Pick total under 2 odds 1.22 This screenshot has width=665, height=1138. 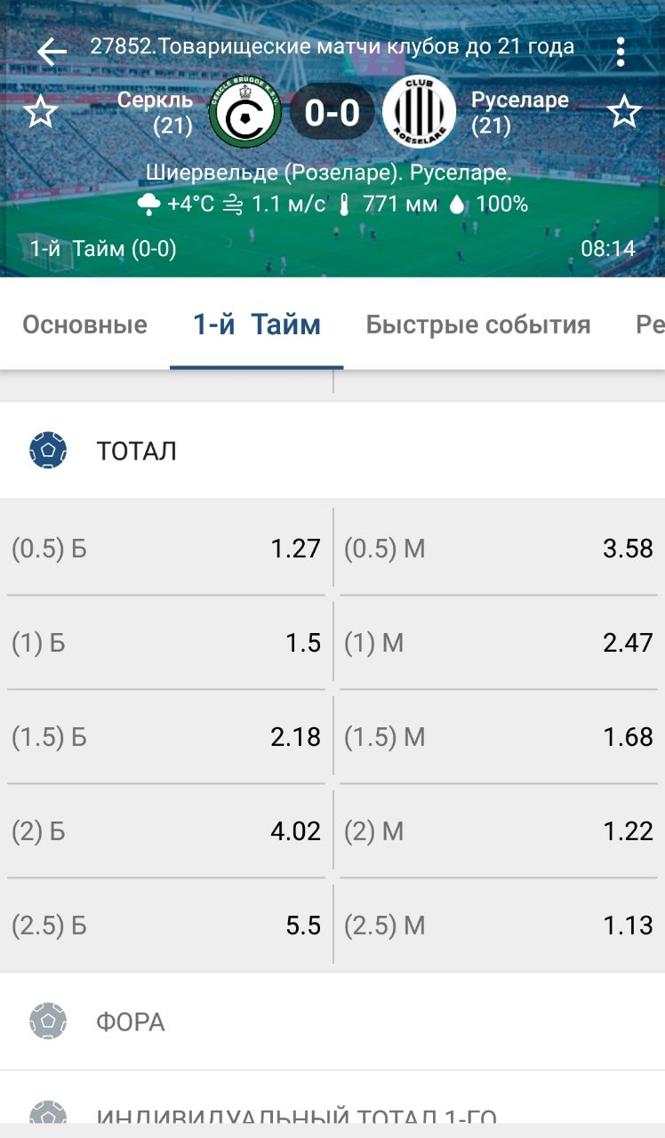click(x=500, y=831)
